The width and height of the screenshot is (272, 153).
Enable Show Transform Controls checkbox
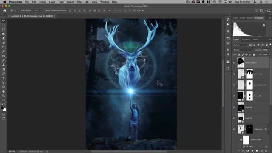[x=44, y=11]
